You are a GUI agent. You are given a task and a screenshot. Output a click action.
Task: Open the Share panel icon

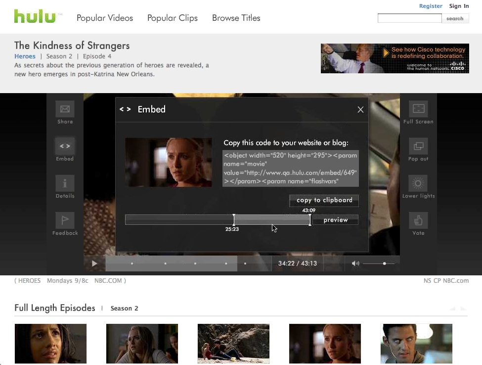point(65,109)
